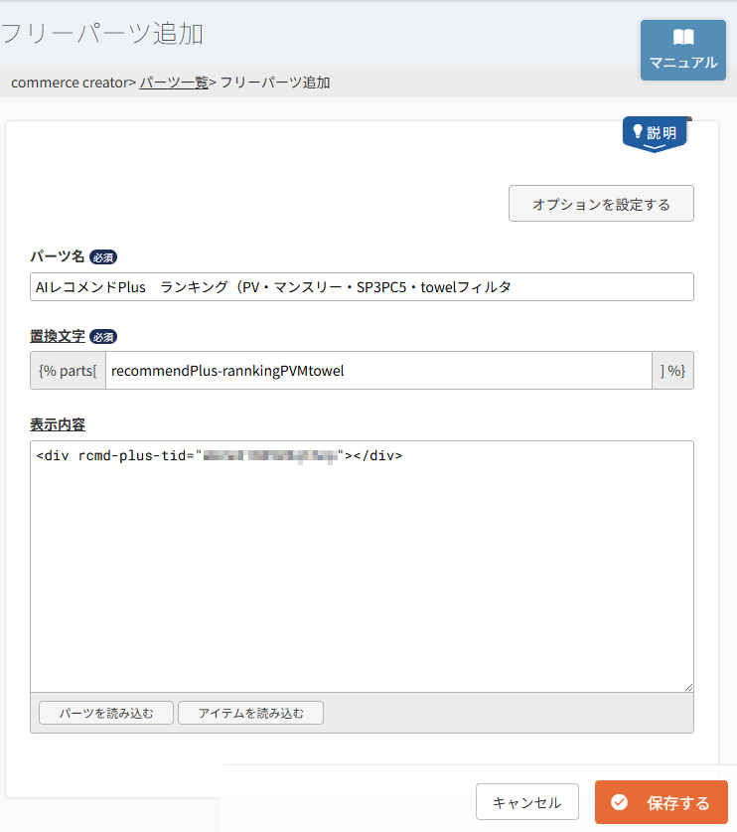Click the lightbulb icon beside 説明

tap(638, 131)
